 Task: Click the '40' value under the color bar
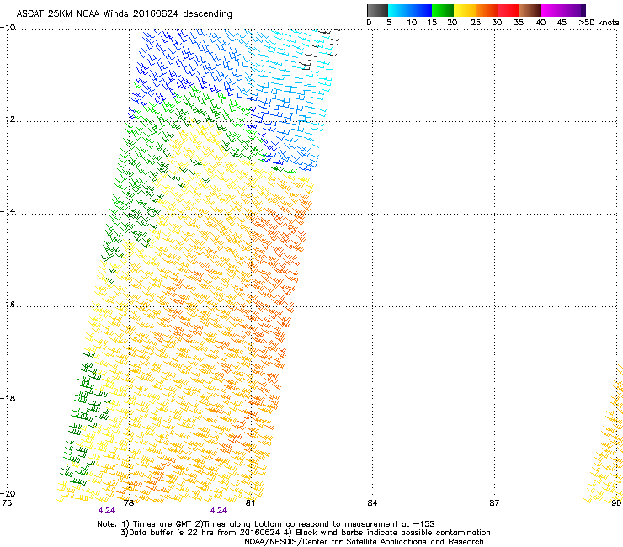tap(540, 23)
